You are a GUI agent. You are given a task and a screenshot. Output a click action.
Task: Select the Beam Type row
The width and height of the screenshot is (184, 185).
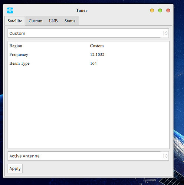89,63
